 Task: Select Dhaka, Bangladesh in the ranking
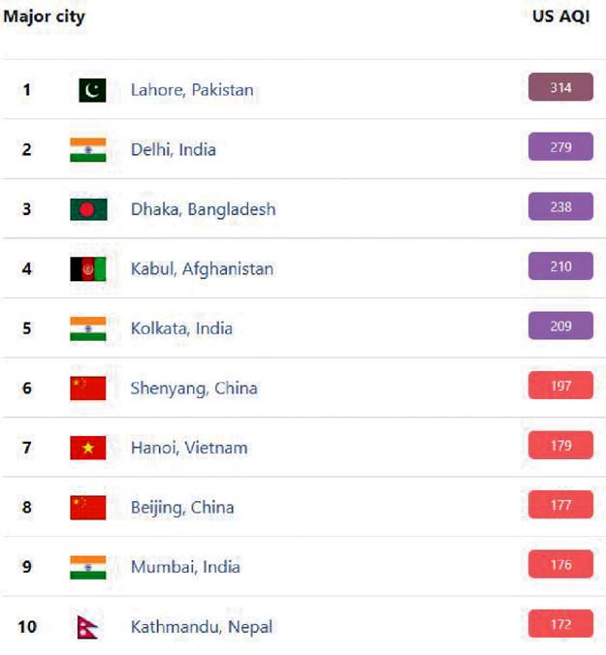coord(203,209)
